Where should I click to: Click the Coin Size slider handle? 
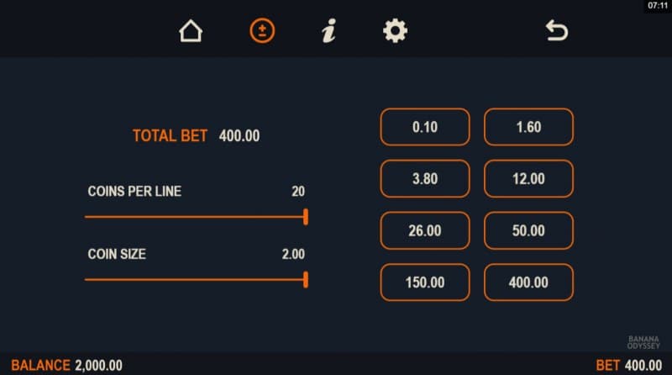pos(306,280)
